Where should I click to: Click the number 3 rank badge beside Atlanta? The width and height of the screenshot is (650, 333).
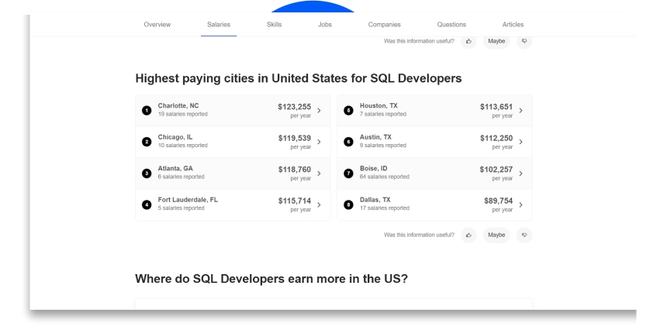(x=147, y=173)
